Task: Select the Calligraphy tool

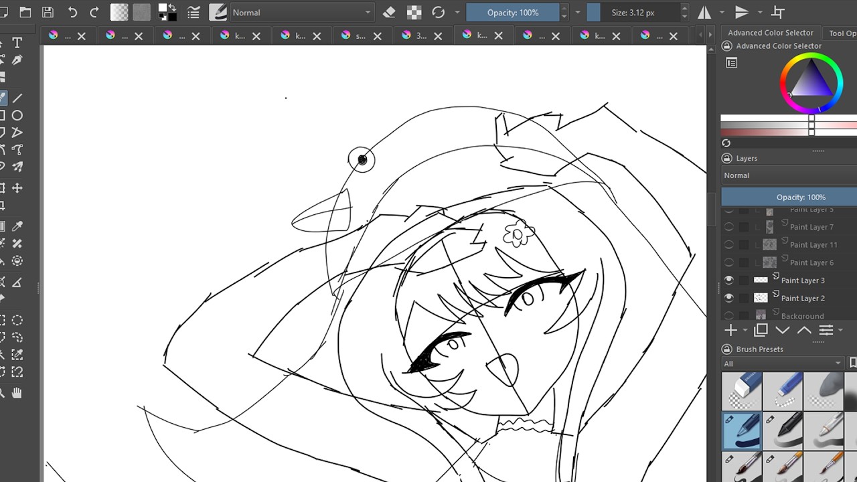Action: 17,60
